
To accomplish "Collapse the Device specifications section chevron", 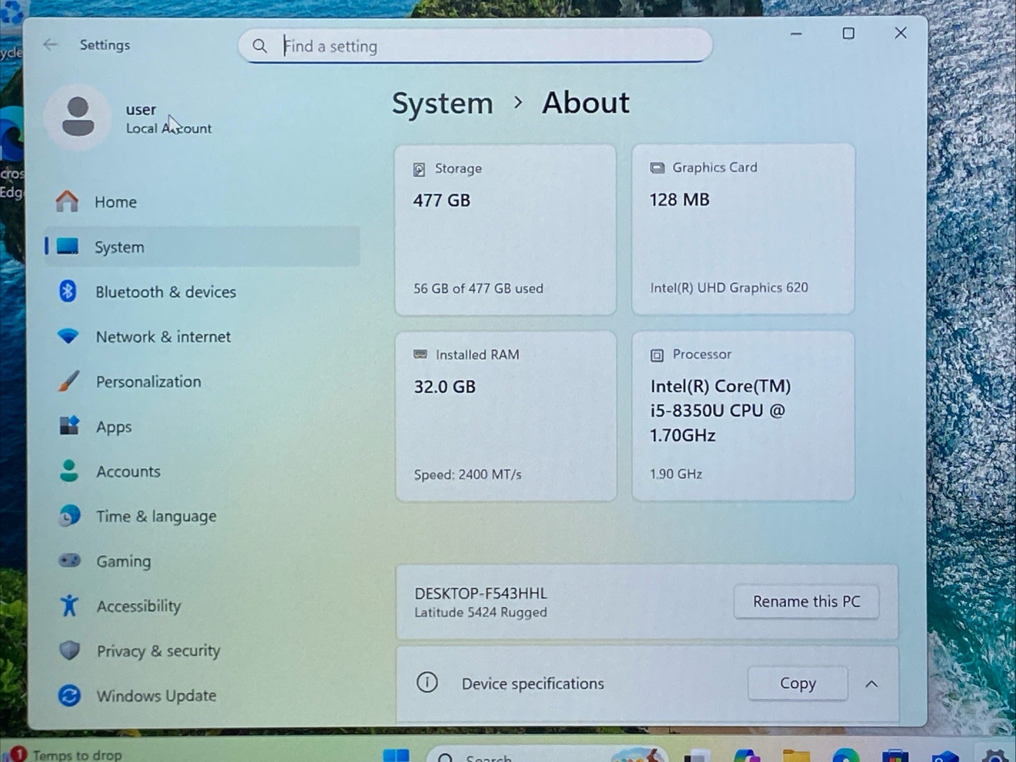I will [x=872, y=684].
